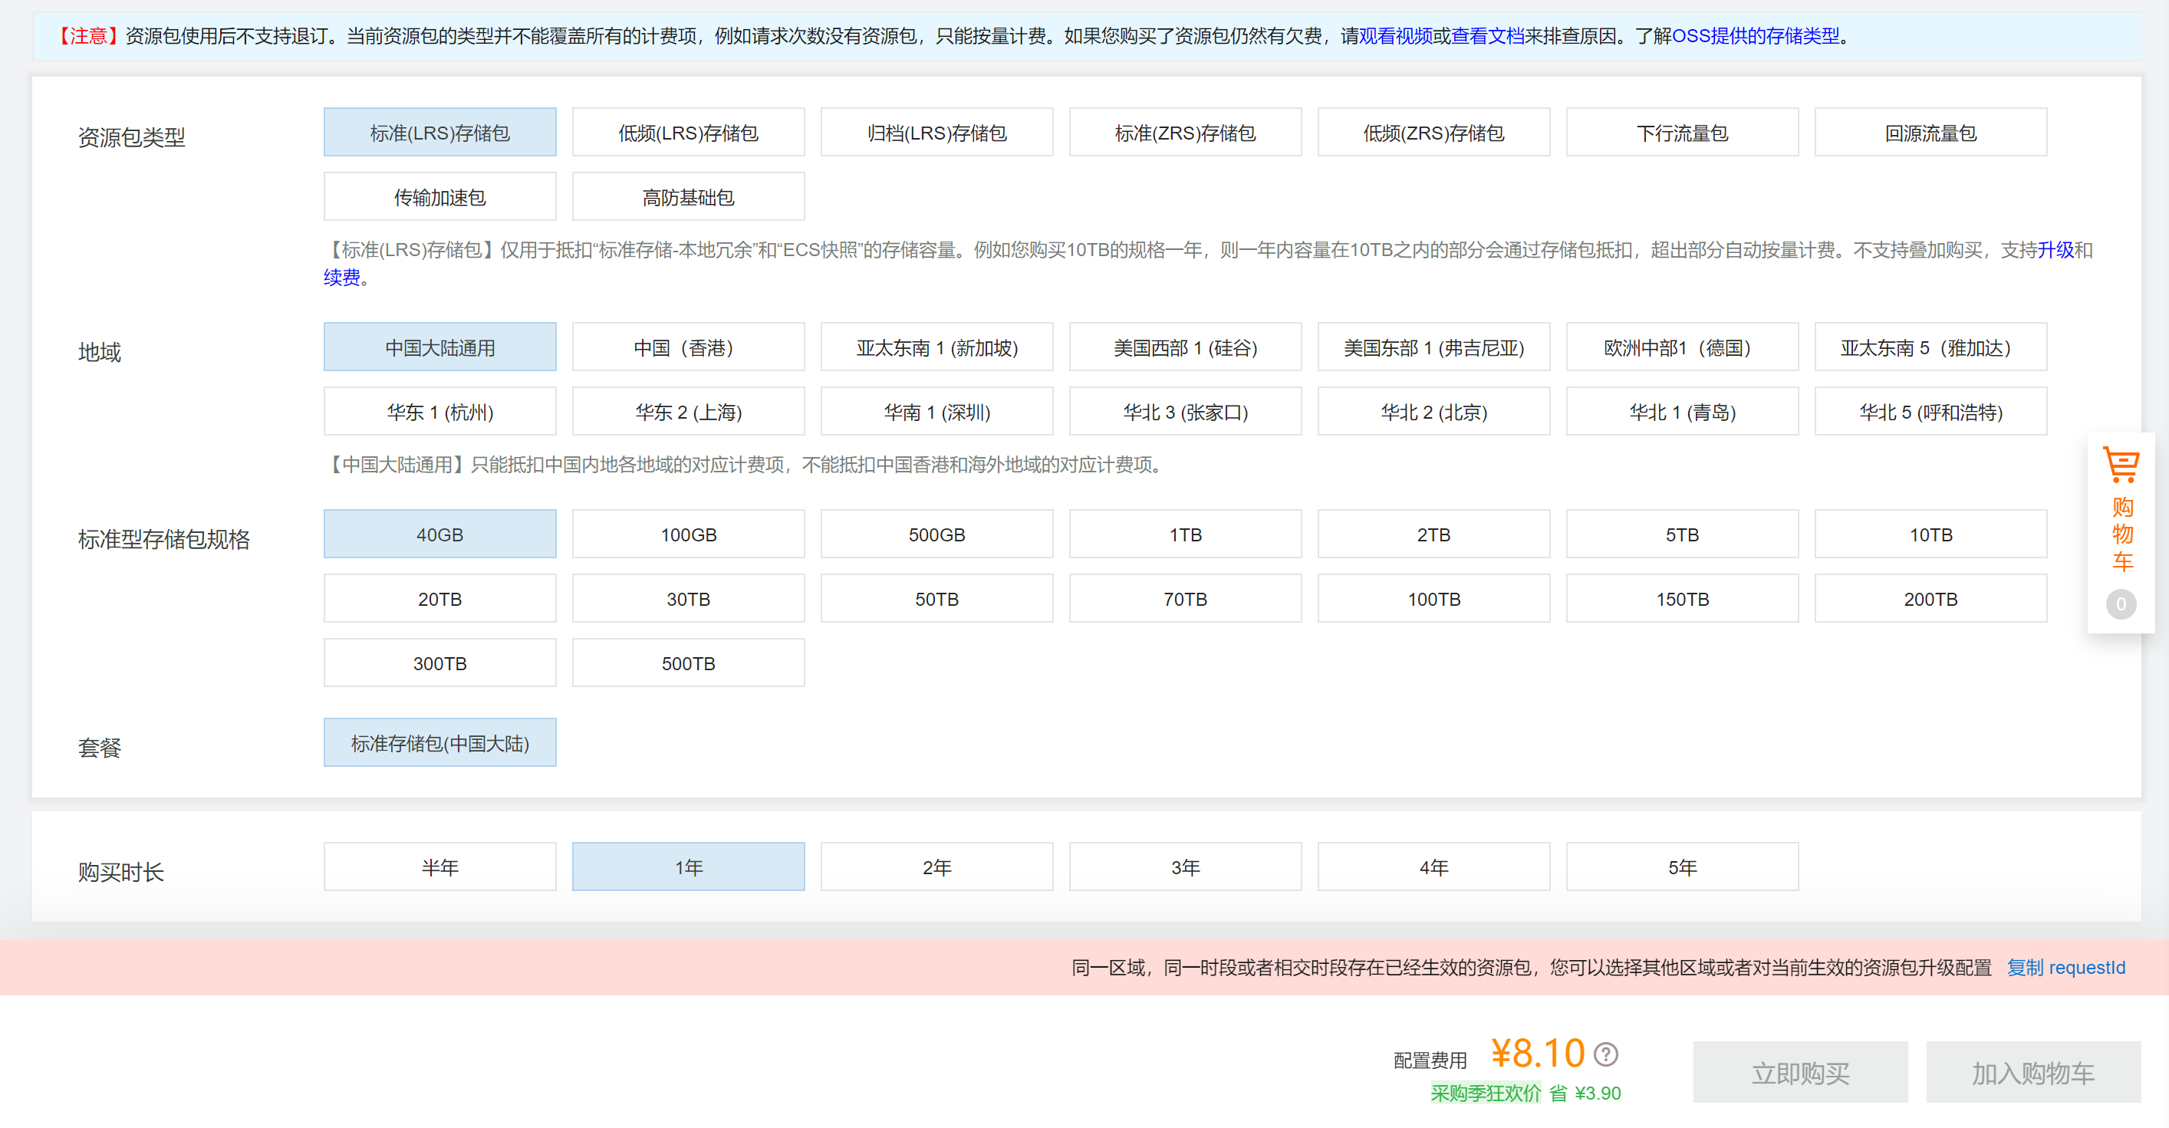Click the price help question-mark icon
The height and width of the screenshot is (1128, 2169).
1606,1054
